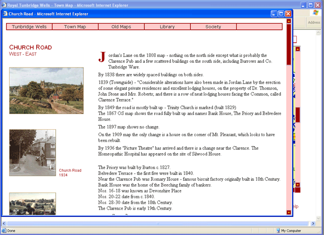
Task: Click Internet Explorer icon in Church Road title bar
Action: pos(4,14)
